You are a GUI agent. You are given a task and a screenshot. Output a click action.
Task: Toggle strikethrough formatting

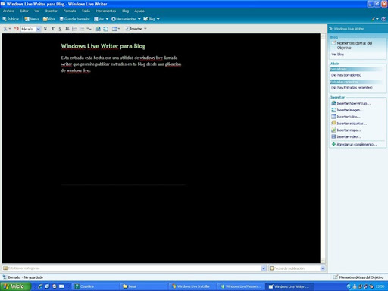pyautogui.click(x=67, y=29)
